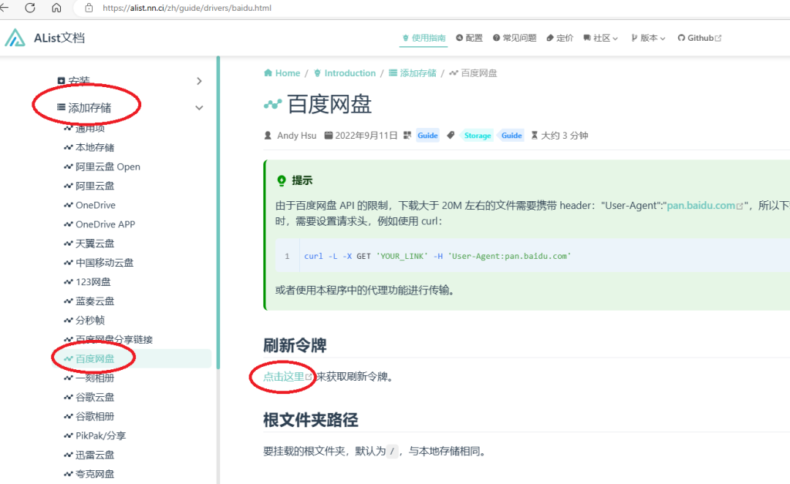Reload the page with browser refresh icon

[30, 8]
